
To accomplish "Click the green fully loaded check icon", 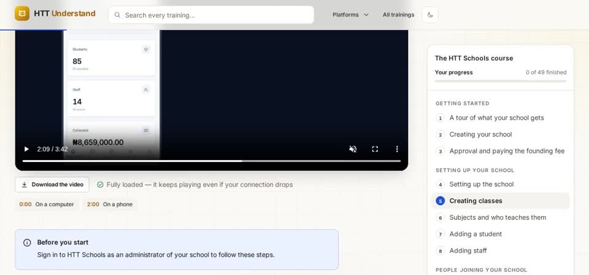I will [100, 185].
